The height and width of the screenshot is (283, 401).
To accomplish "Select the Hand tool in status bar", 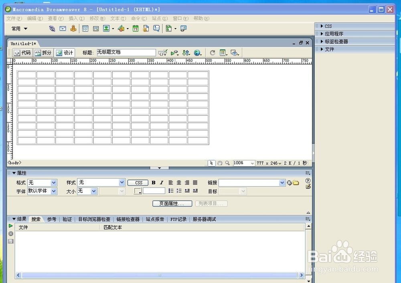I will tap(219, 163).
